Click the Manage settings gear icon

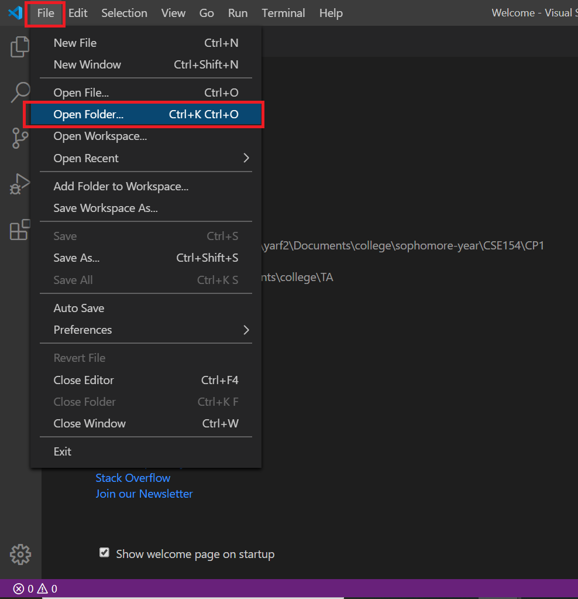click(20, 554)
